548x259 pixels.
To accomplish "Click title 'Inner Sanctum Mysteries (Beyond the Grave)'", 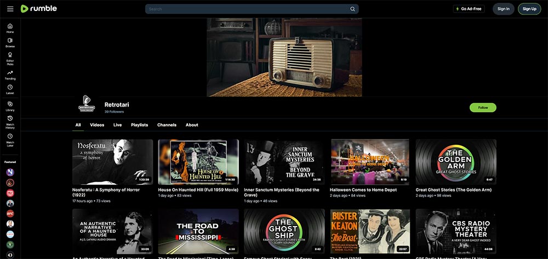I will pos(281,192).
